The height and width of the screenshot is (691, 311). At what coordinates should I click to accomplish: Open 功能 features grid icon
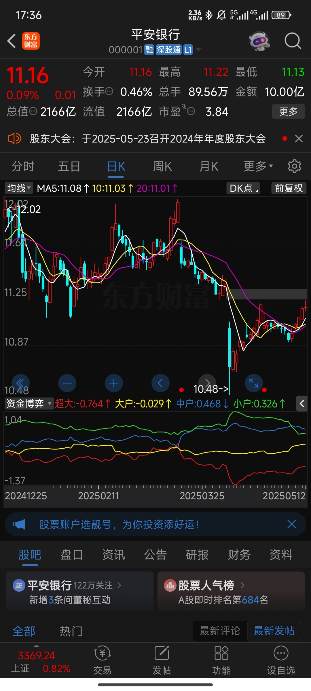221,660
